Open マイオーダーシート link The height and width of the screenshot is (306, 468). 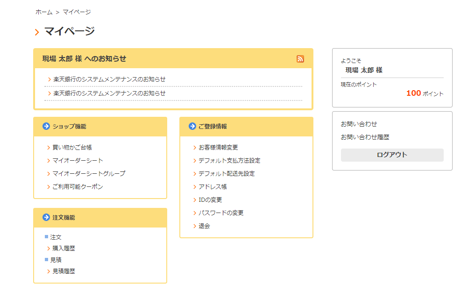78,161
